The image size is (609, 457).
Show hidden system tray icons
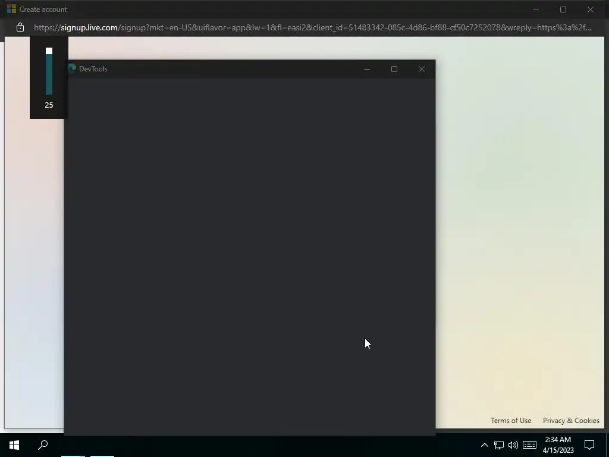tap(484, 445)
